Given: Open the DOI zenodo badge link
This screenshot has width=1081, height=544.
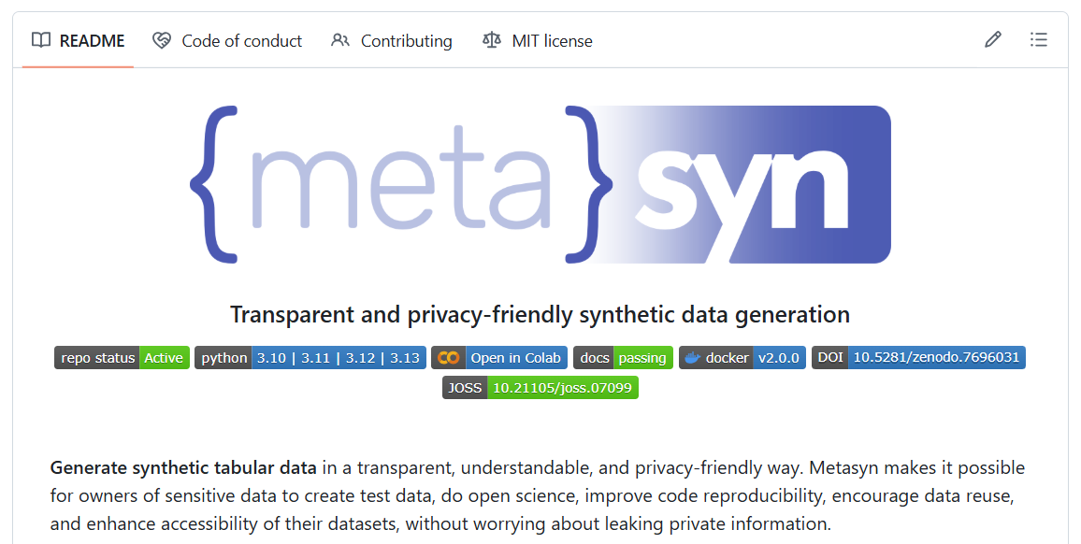Looking at the screenshot, I should click(918, 358).
